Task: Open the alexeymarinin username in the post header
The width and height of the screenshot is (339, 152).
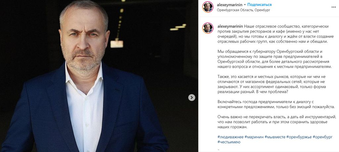Action: click(x=230, y=5)
